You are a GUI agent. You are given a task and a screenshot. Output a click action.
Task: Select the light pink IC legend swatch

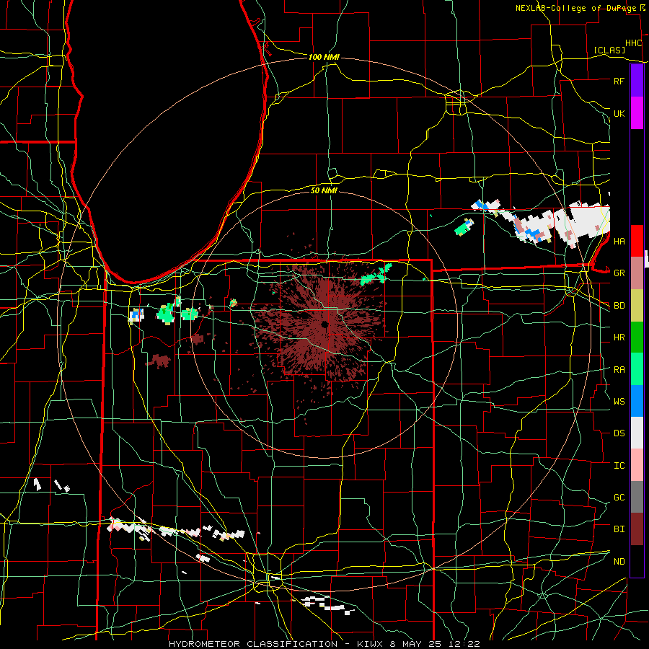click(637, 465)
